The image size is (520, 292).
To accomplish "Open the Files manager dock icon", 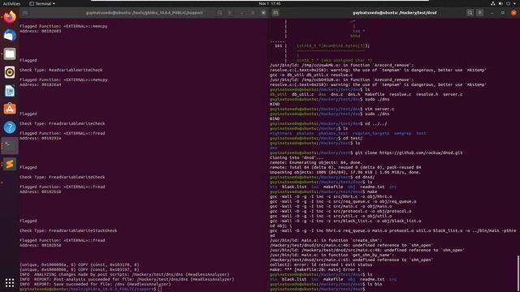I will (10, 54).
